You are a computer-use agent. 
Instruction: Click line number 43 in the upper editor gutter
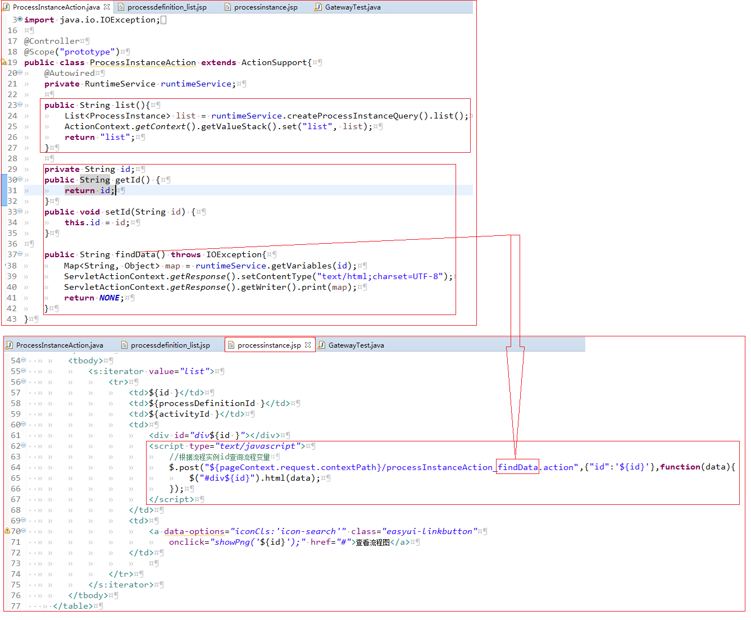pos(12,319)
